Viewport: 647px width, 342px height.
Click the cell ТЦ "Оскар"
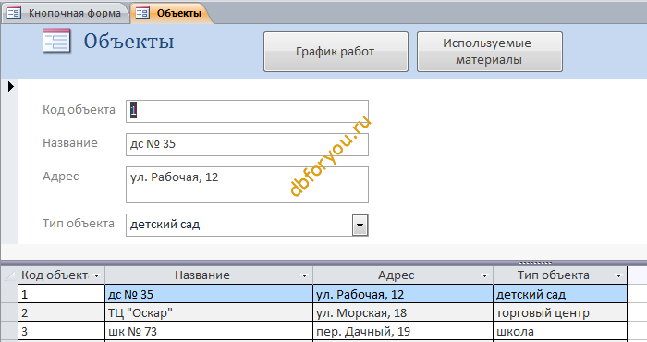tap(209, 312)
